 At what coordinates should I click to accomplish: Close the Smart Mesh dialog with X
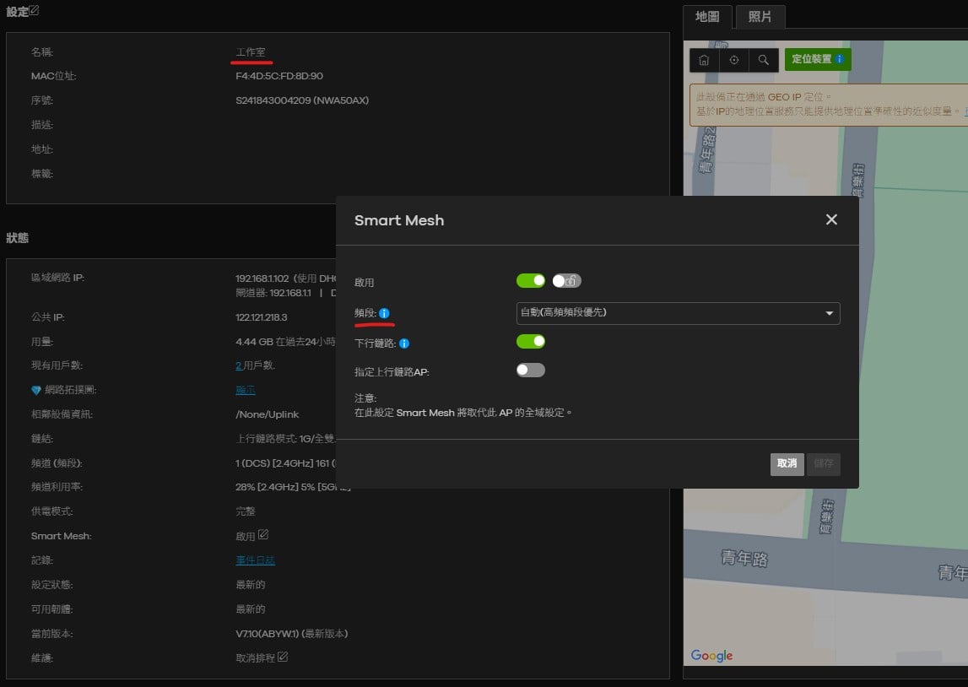click(831, 219)
